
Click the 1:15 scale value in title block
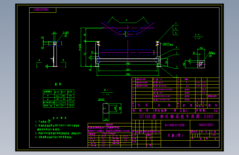tap(213, 135)
